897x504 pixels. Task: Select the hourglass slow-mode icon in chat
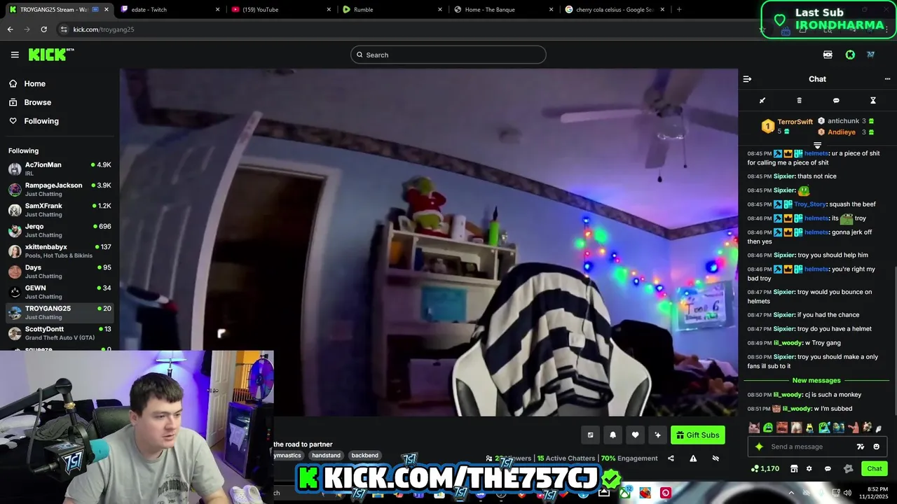coord(873,101)
